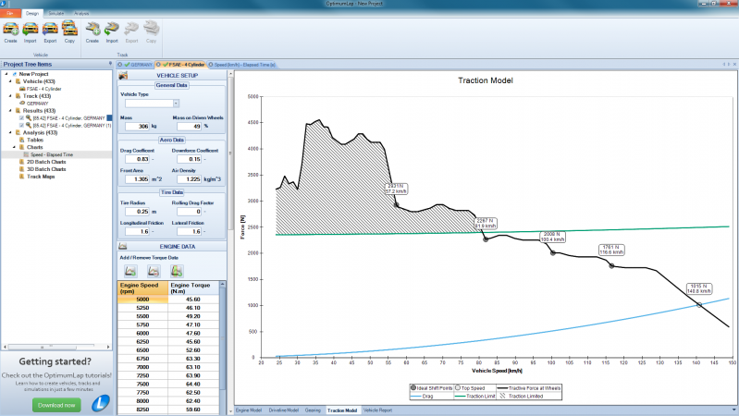Click the vehicle Export icon
The width and height of the screenshot is (739, 416).
pyautogui.click(x=50, y=29)
